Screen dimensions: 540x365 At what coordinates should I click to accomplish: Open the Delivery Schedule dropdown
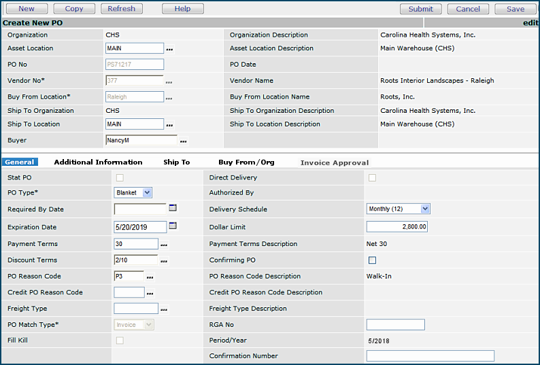click(x=399, y=209)
